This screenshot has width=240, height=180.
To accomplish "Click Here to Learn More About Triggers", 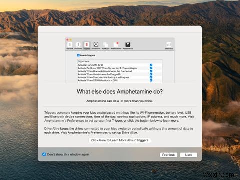I will click(120, 140).
